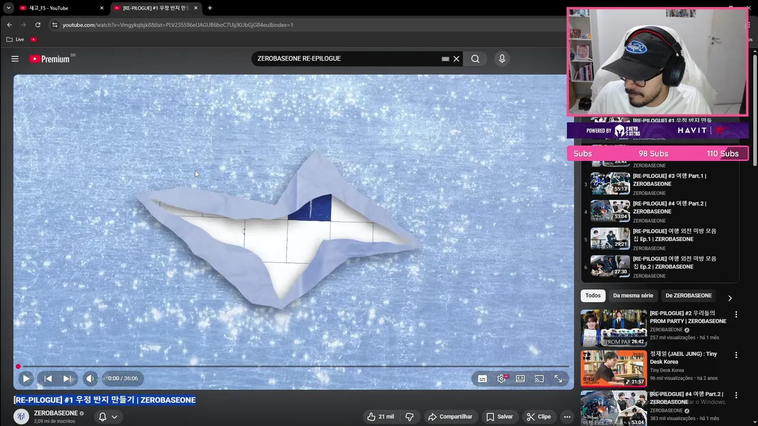Show more filter chips with right arrow
The image size is (758, 426).
[x=730, y=298]
